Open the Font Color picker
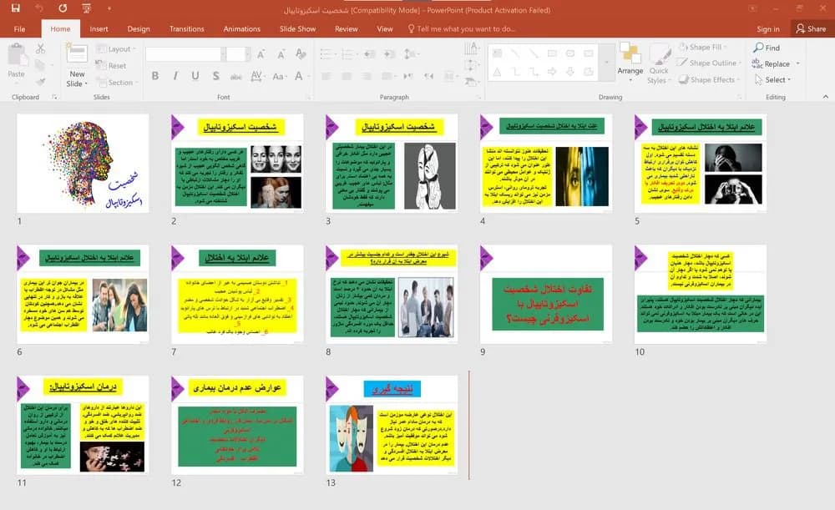 point(301,76)
